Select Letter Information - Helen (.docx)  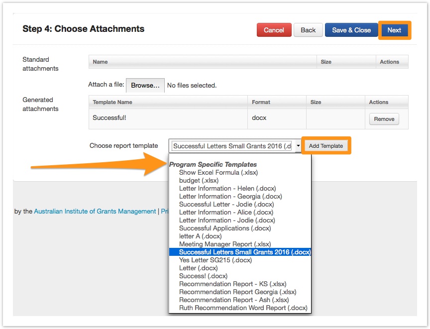tap(227, 189)
